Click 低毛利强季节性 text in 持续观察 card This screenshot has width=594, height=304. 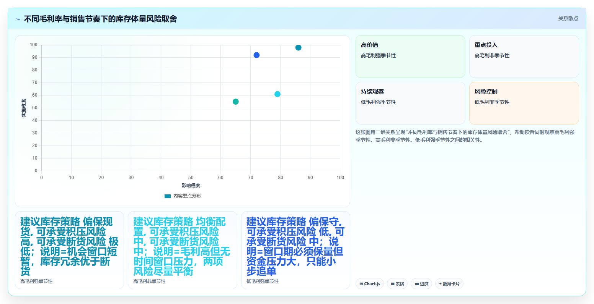(x=378, y=102)
